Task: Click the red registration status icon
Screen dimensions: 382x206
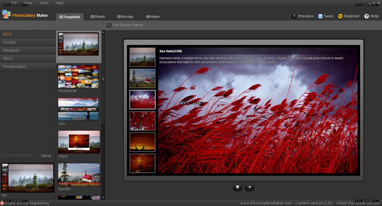Action: [x=2, y=203]
